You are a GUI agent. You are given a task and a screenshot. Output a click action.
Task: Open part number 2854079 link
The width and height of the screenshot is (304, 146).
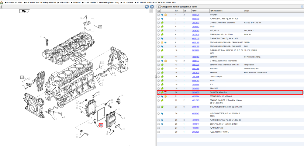click(x=195, y=92)
